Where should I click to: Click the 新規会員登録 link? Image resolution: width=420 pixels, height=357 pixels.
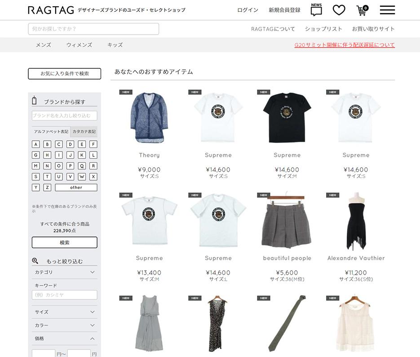pos(284,10)
